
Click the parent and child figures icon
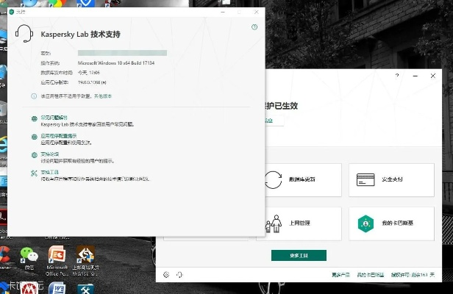274,223
